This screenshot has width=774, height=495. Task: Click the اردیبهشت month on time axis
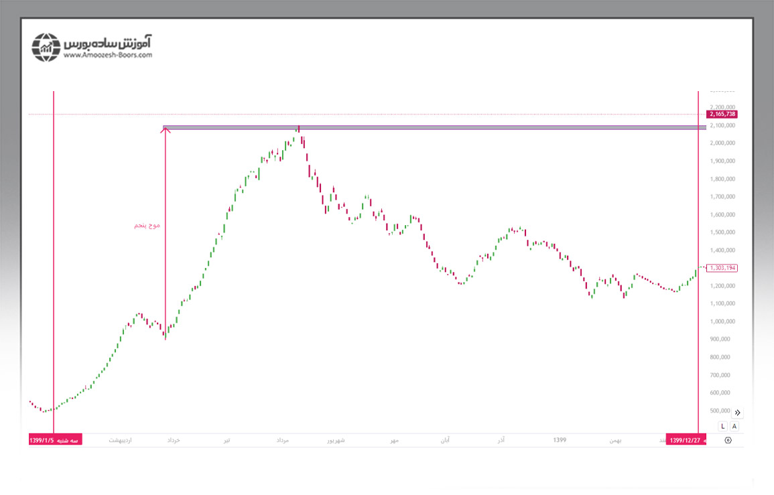(x=121, y=441)
